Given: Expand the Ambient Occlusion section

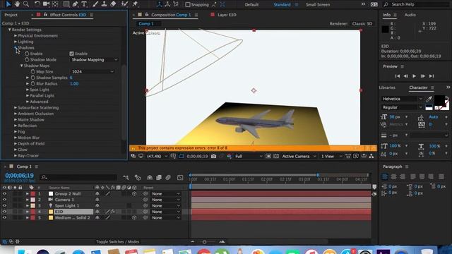Looking at the screenshot, I should pyautogui.click(x=16, y=114).
